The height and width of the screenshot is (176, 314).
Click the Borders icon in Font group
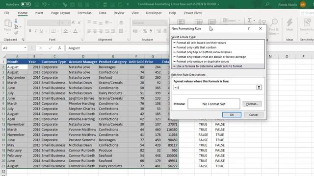(53, 31)
